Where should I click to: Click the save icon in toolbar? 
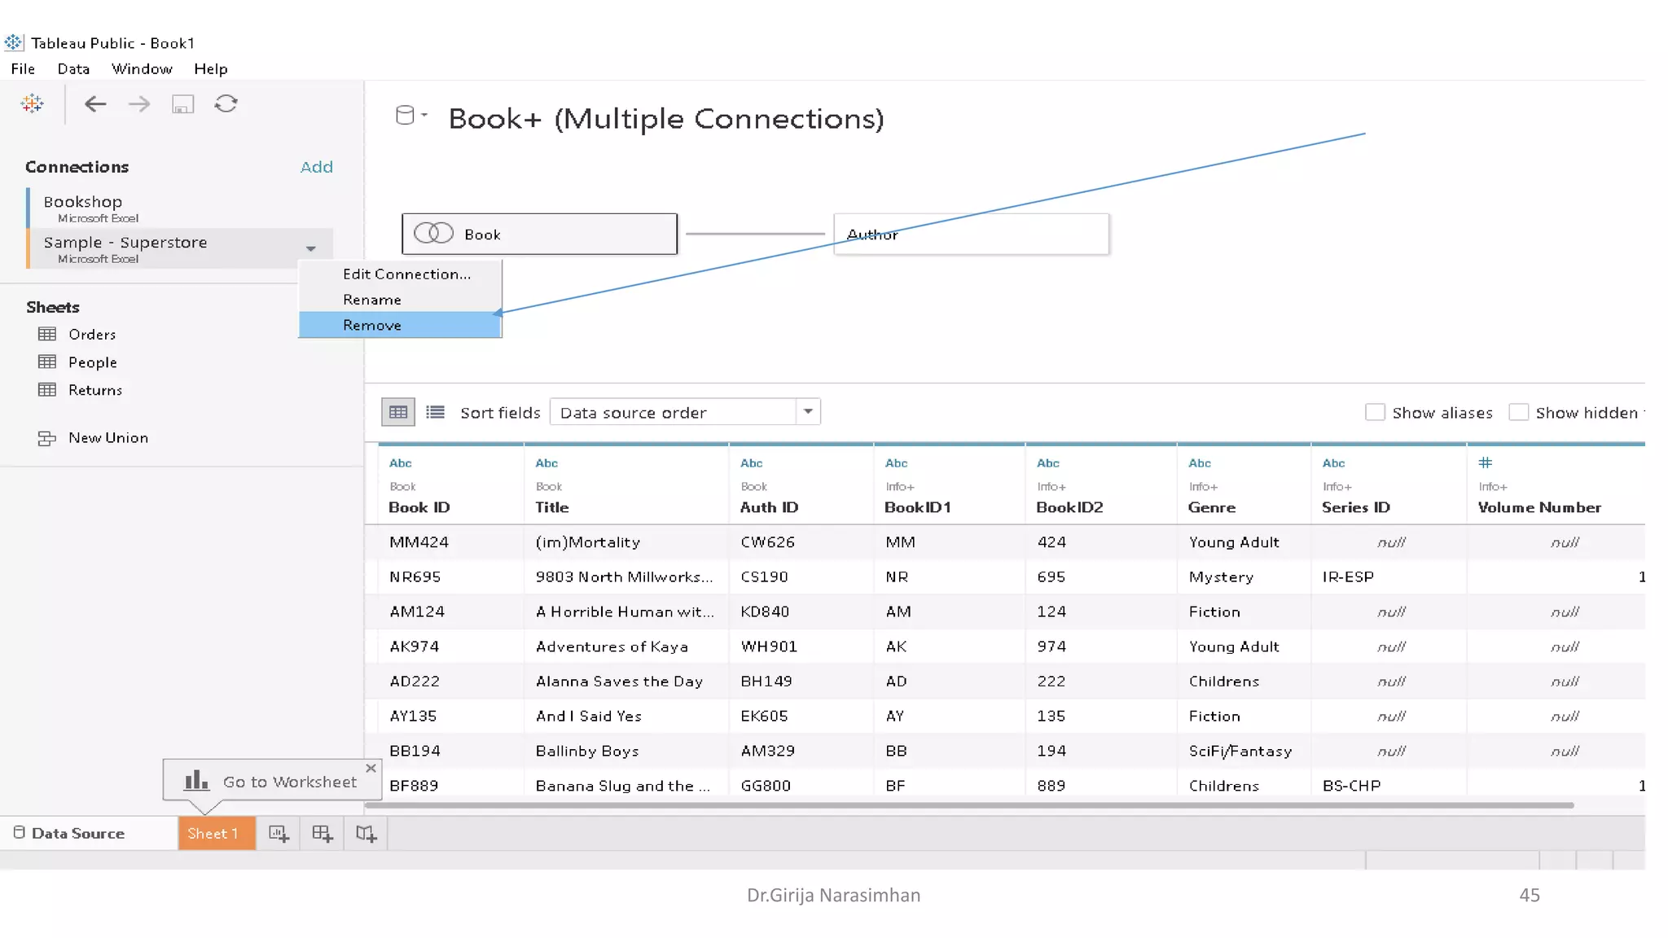[x=182, y=104]
